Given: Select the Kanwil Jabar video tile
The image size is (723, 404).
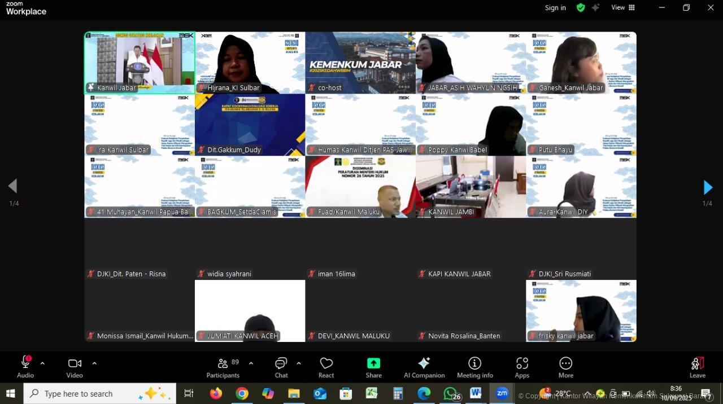Looking at the screenshot, I should (140, 63).
